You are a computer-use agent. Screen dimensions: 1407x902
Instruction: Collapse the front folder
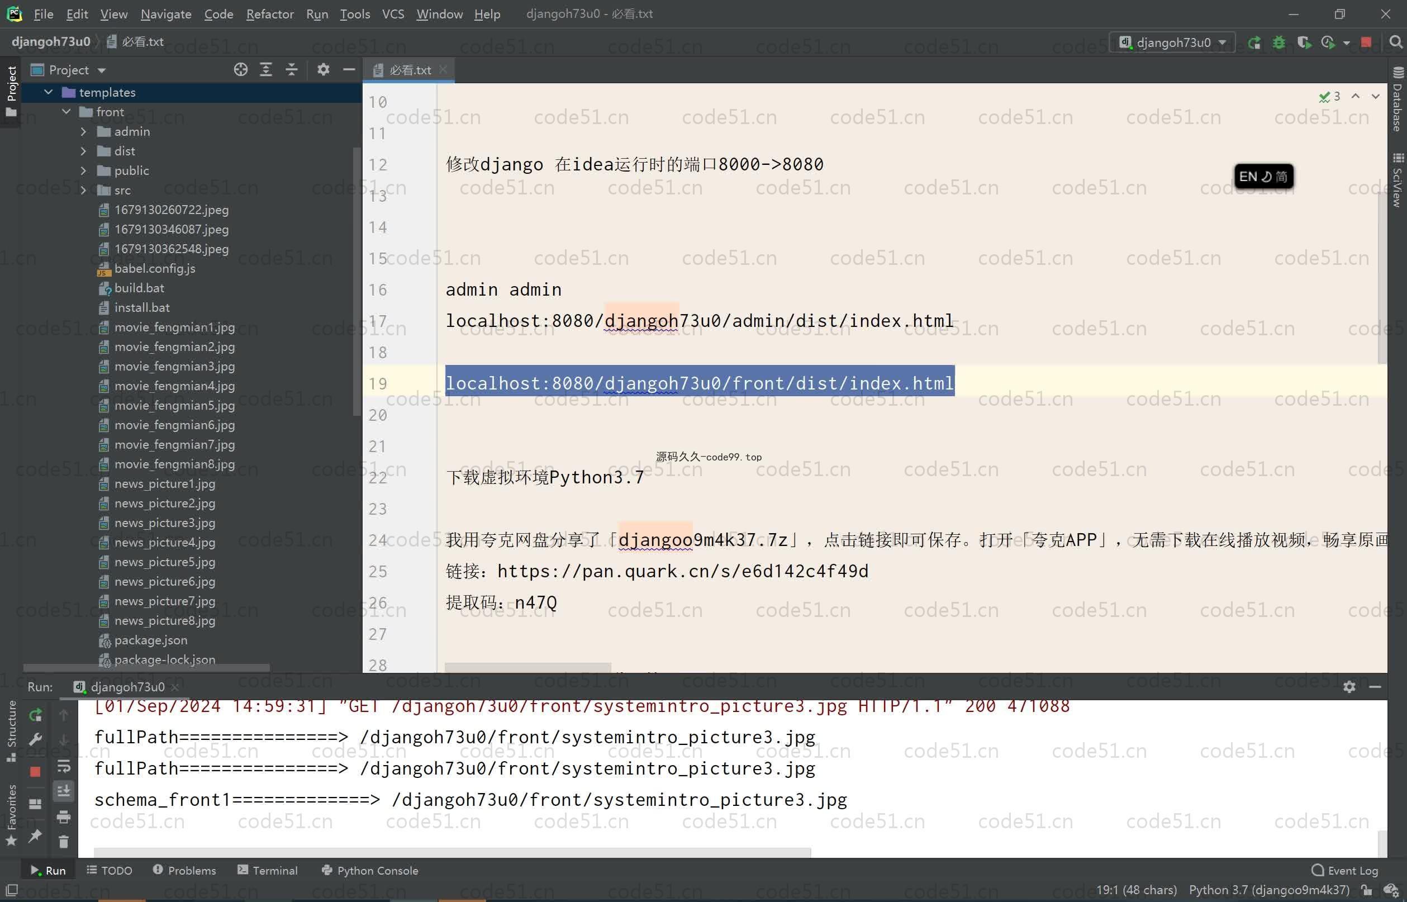point(66,112)
